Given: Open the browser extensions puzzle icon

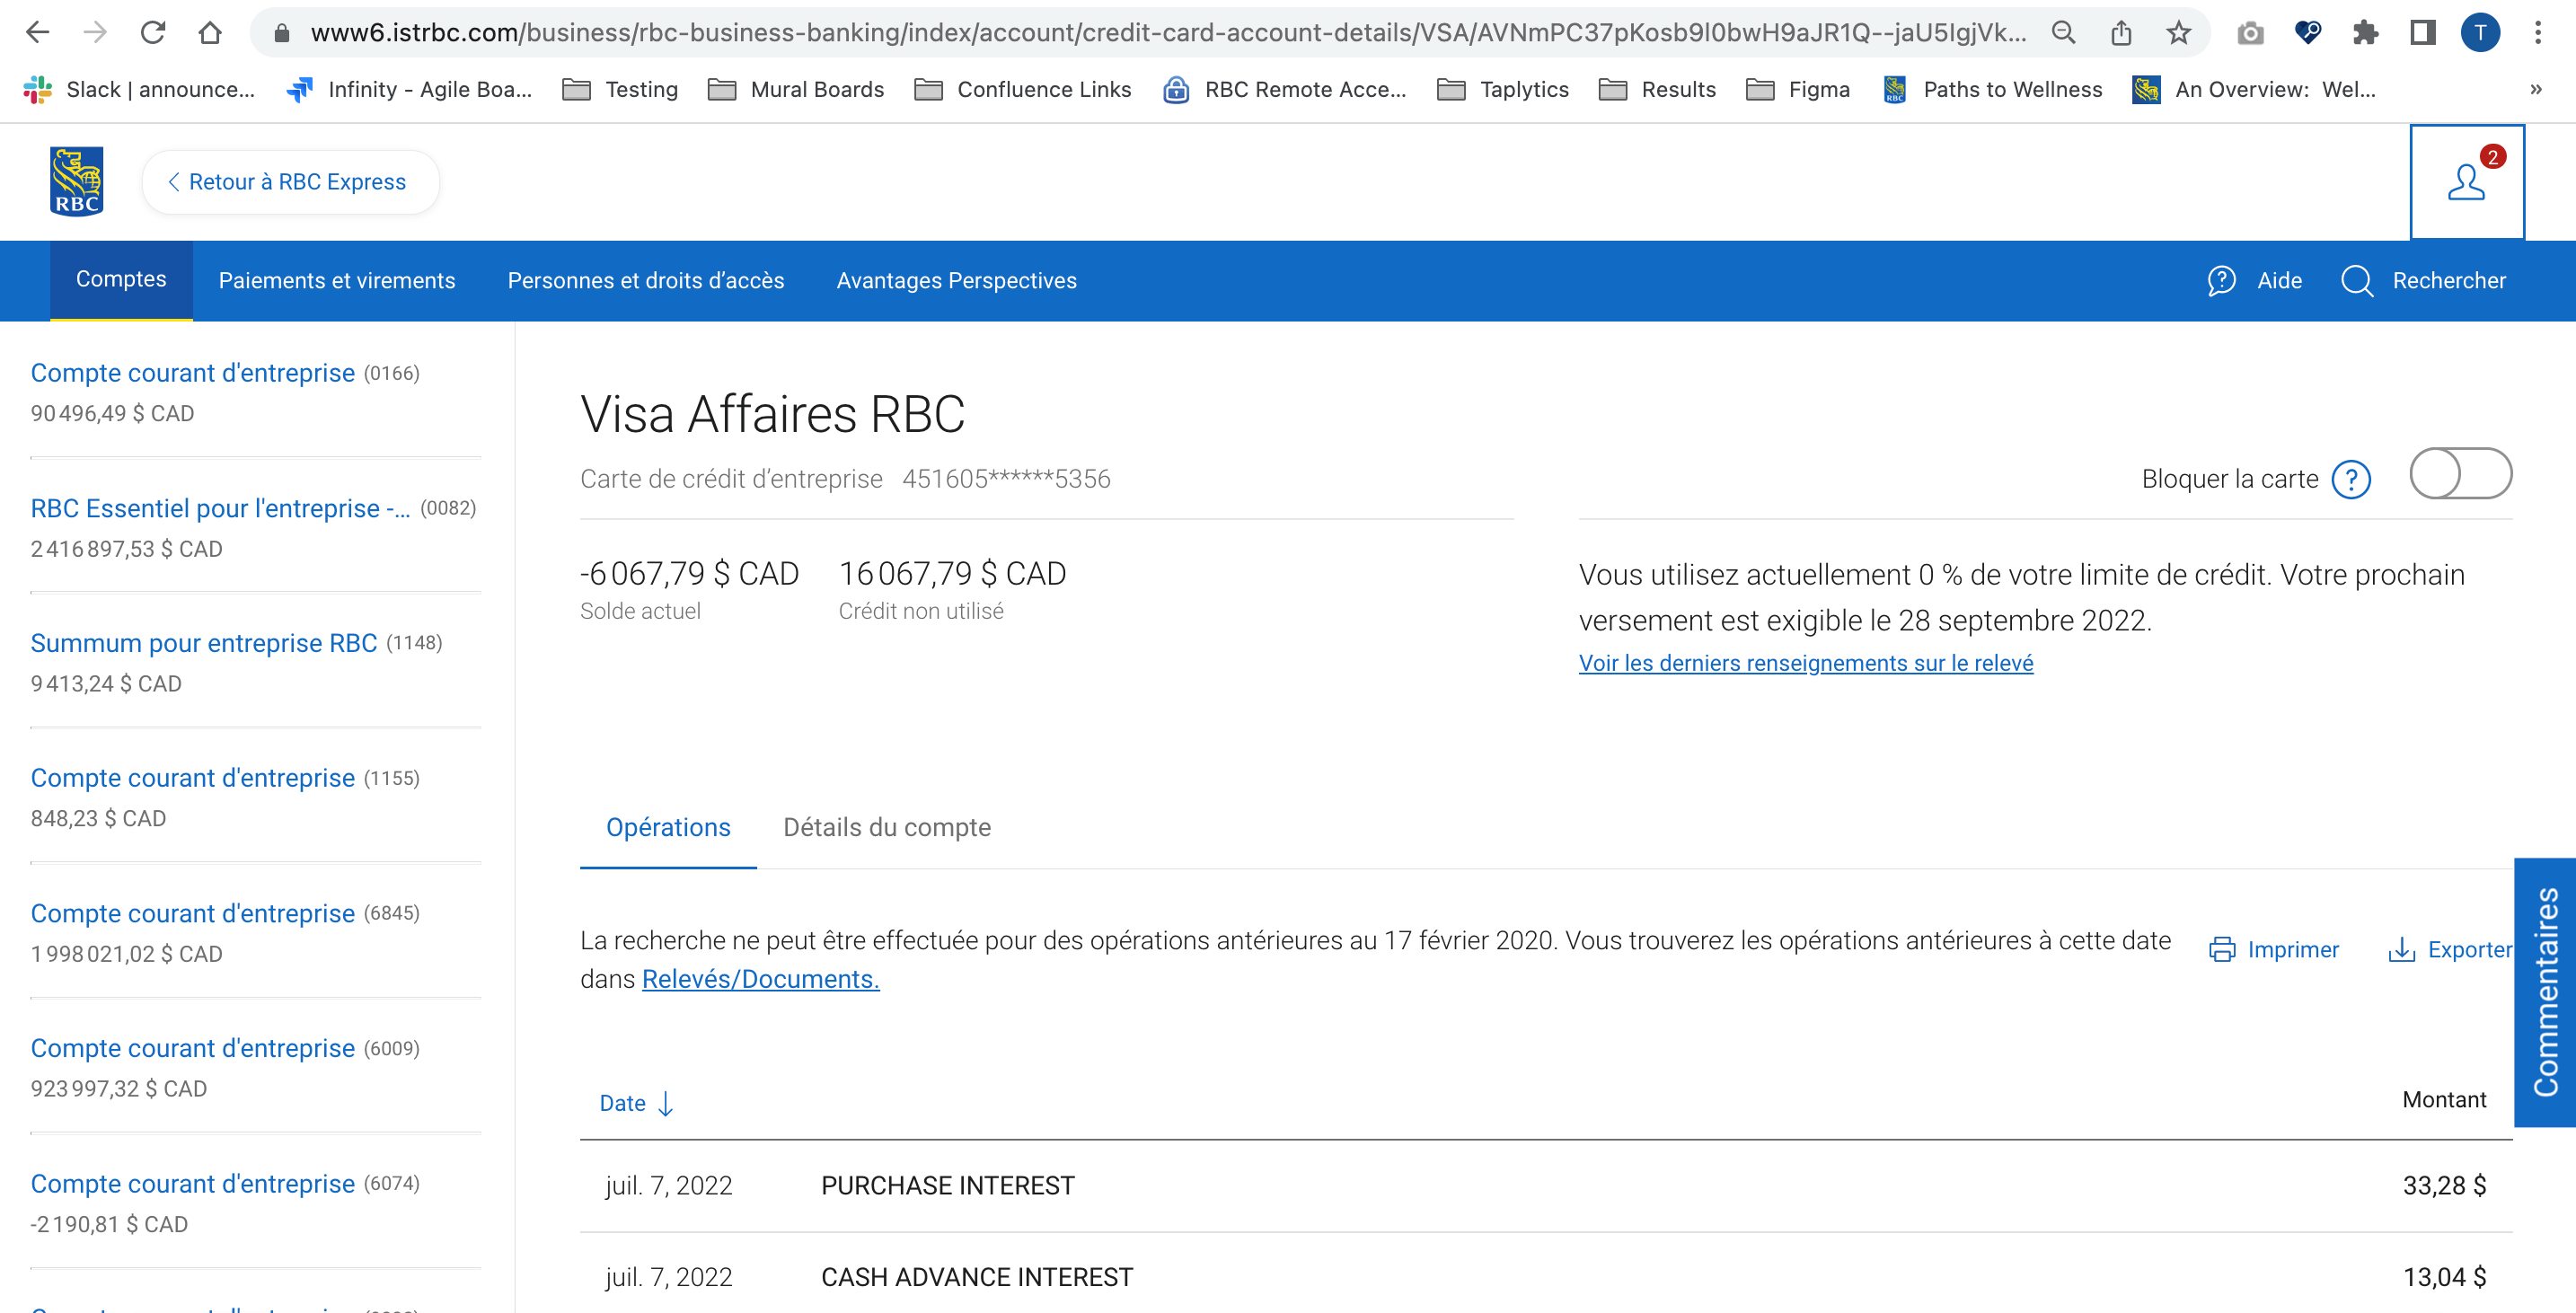Looking at the screenshot, I should click(2365, 33).
